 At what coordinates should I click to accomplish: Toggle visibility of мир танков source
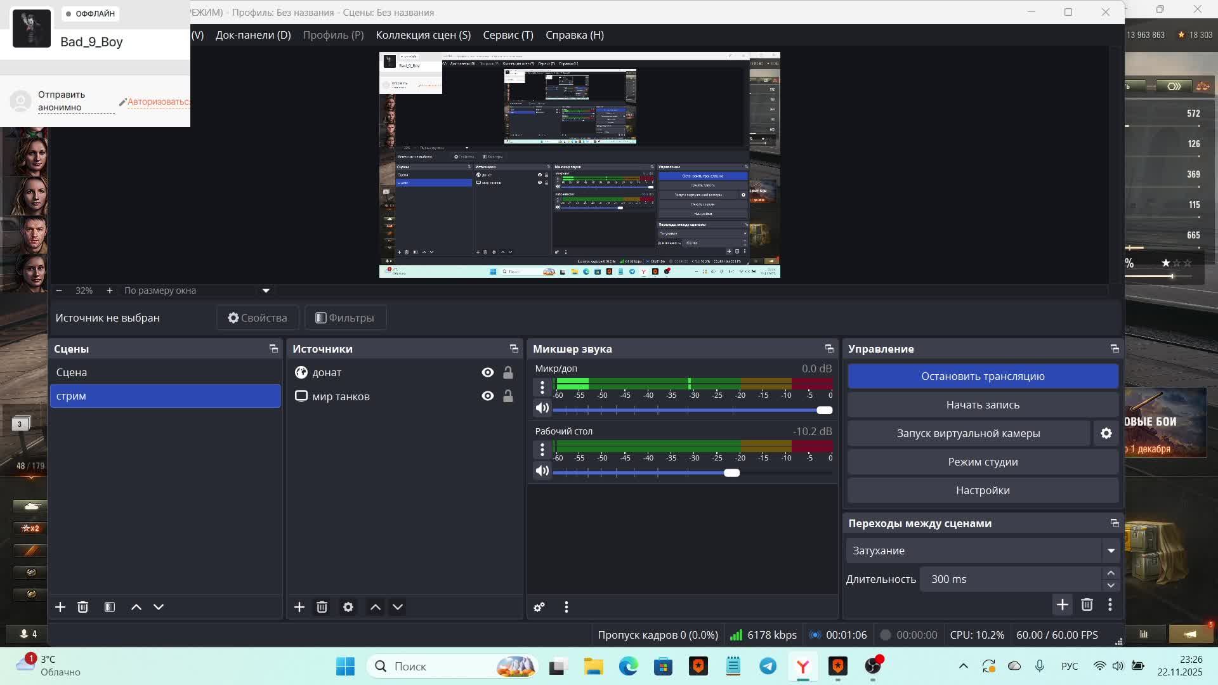coord(487,396)
